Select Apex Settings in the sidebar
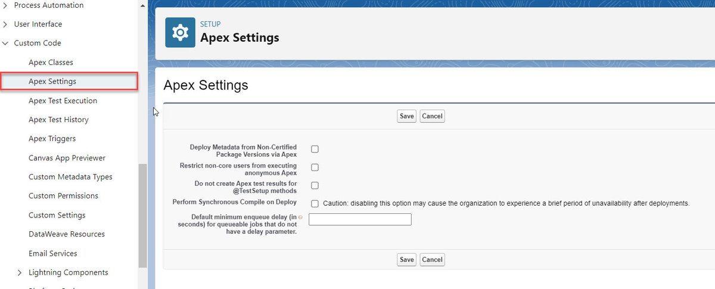 69,82
